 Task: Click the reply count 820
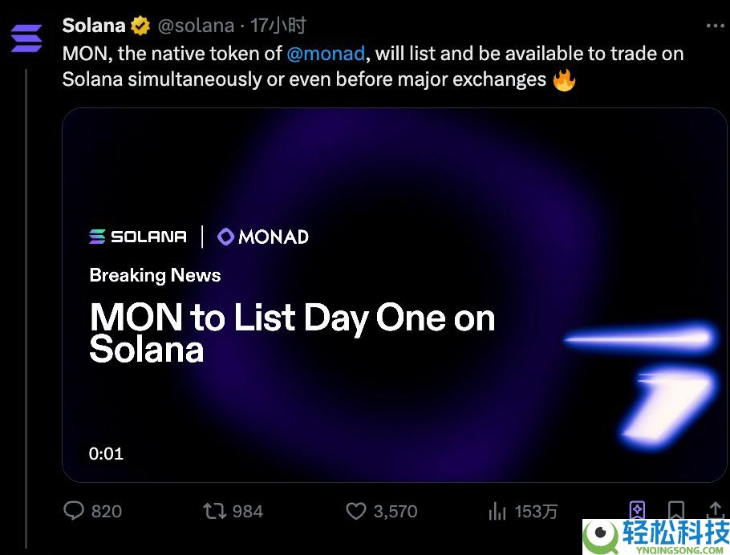pos(107,511)
